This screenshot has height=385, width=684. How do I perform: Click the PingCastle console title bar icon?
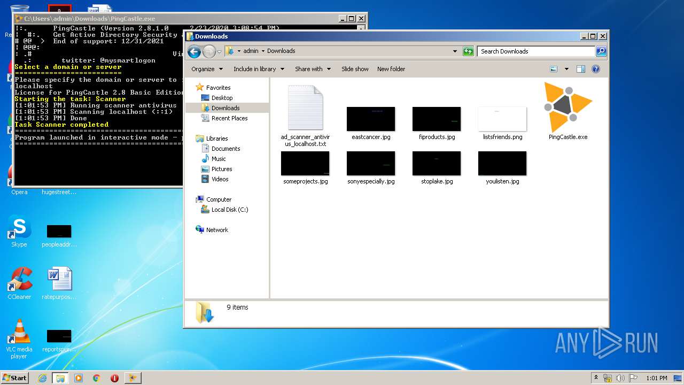19,18
